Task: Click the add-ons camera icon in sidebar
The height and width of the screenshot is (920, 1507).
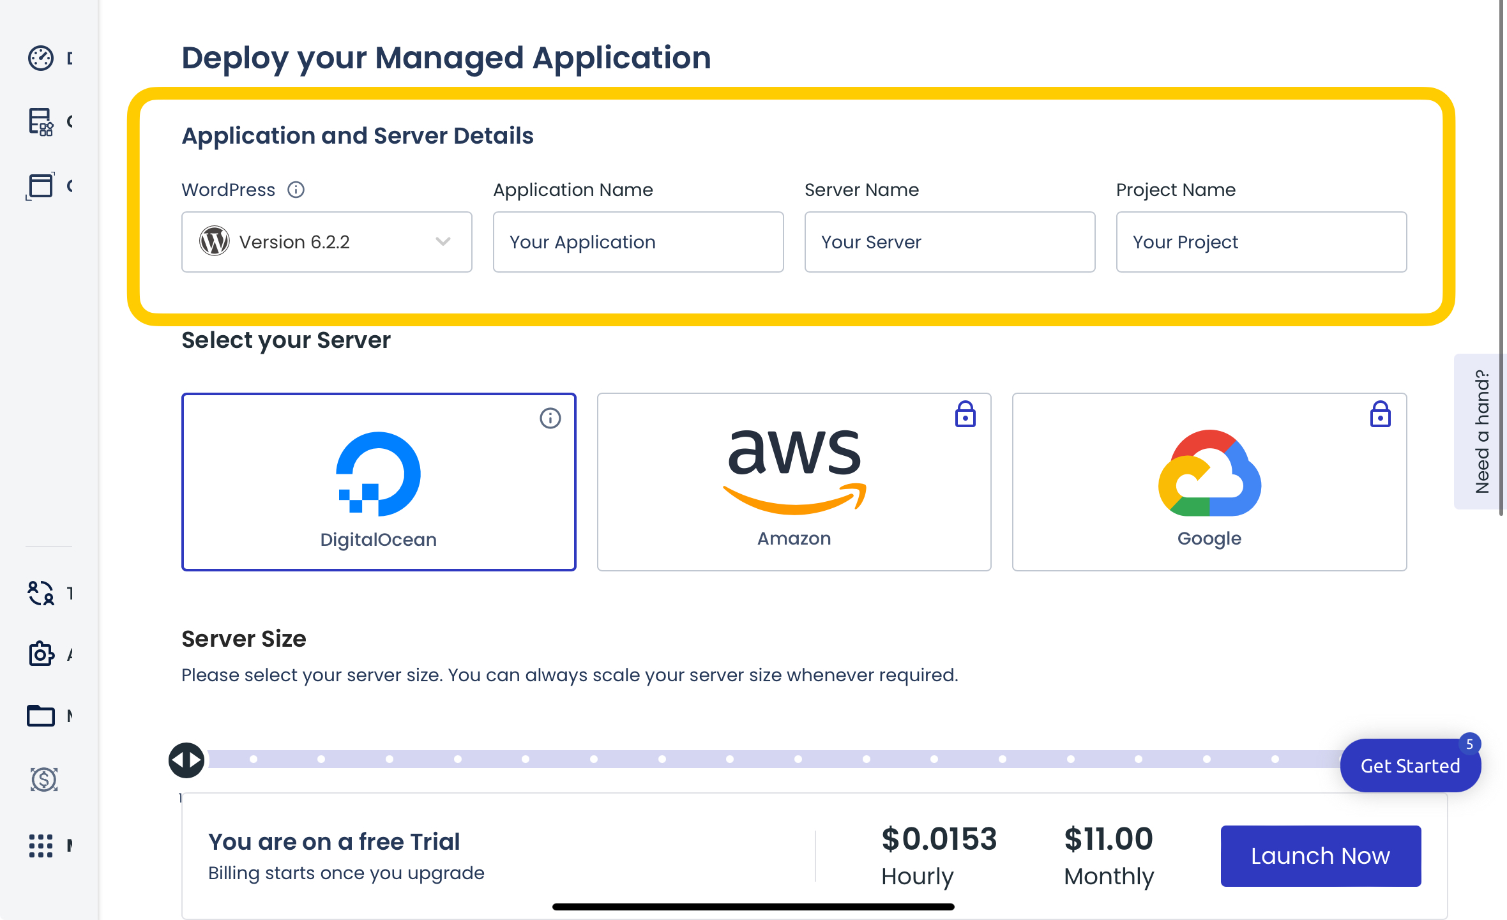Action: click(x=42, y=654)
